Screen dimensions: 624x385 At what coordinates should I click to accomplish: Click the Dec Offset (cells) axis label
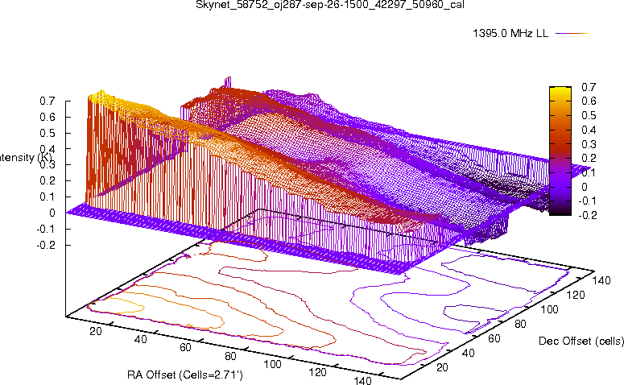(x=581, y=341)
